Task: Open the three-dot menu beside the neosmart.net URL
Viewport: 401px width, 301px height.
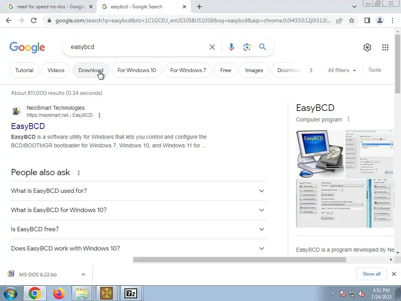Action: click(99, 116)
